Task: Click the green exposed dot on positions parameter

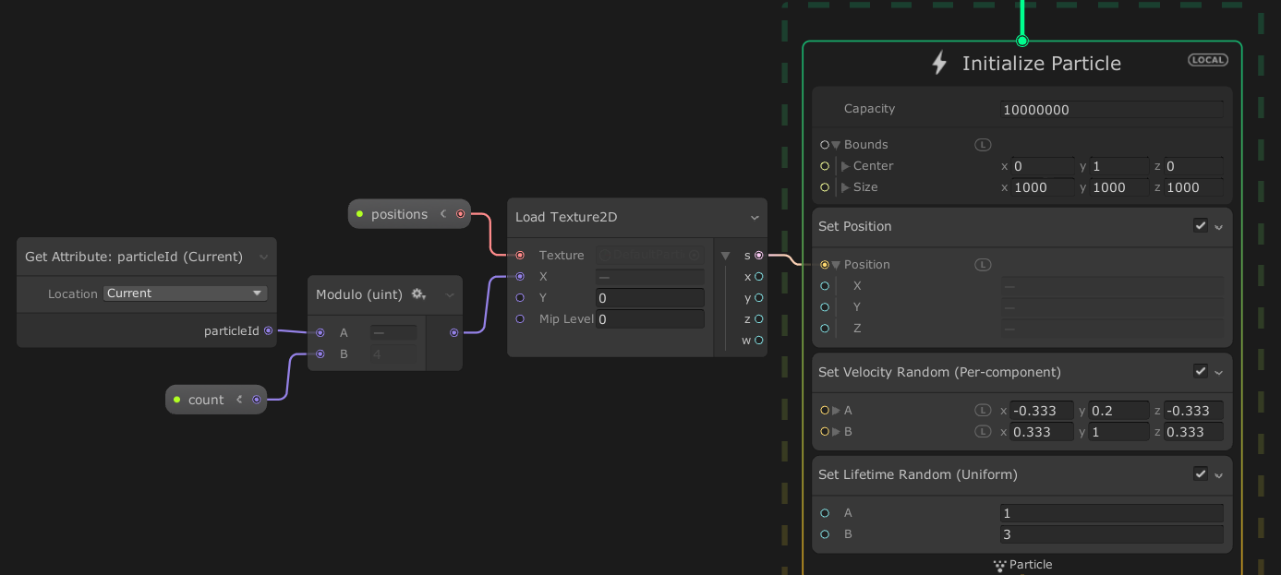Action: point(359,213)
